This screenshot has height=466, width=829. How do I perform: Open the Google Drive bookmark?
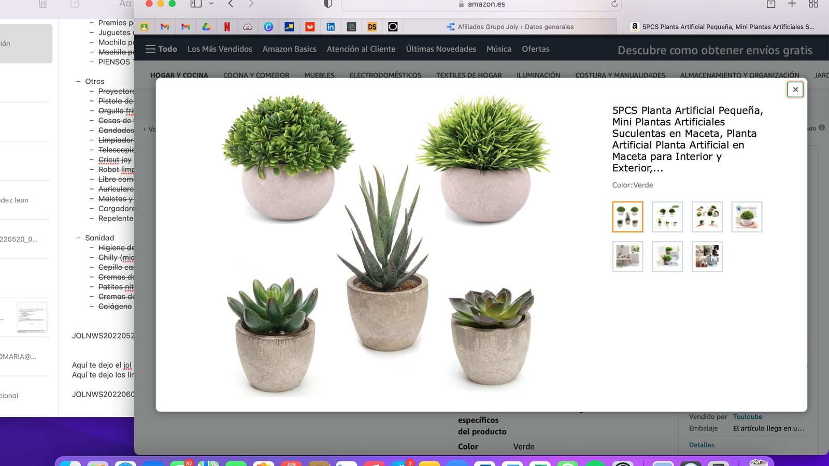coord(206,26)
